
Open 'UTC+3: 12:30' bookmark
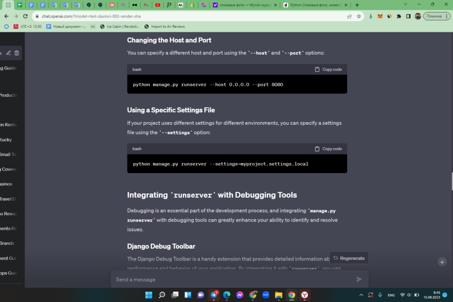[x=27, y=26]
